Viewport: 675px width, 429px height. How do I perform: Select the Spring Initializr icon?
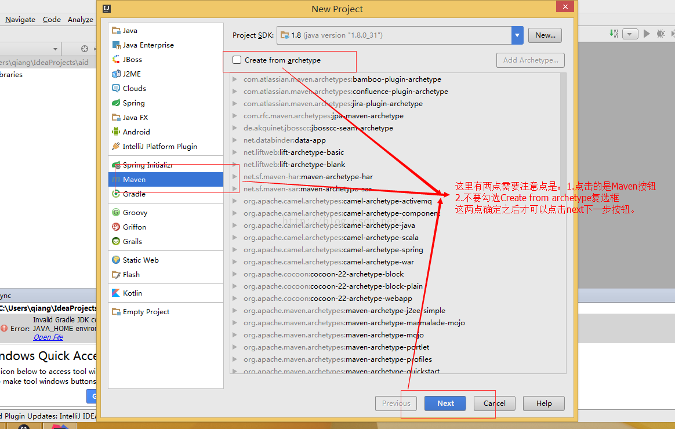pos(116,165)
